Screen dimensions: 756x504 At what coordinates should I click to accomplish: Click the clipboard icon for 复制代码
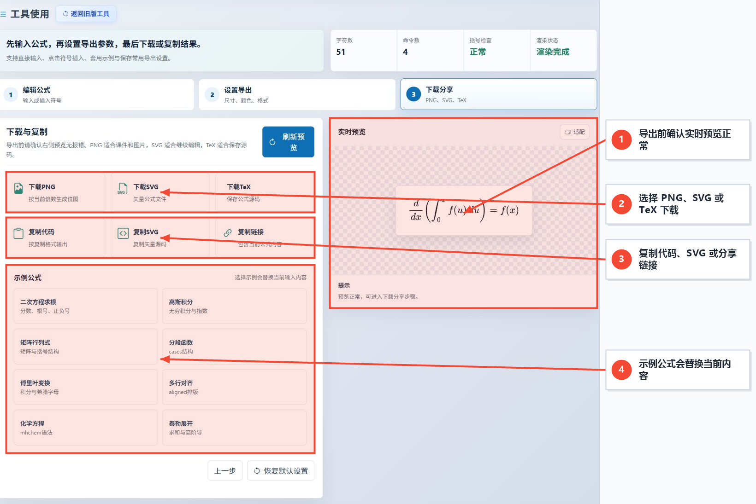click(18, 233)
